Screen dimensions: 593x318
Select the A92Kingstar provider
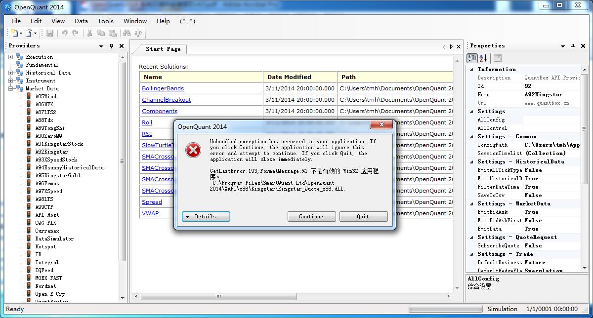click(51, 152)
